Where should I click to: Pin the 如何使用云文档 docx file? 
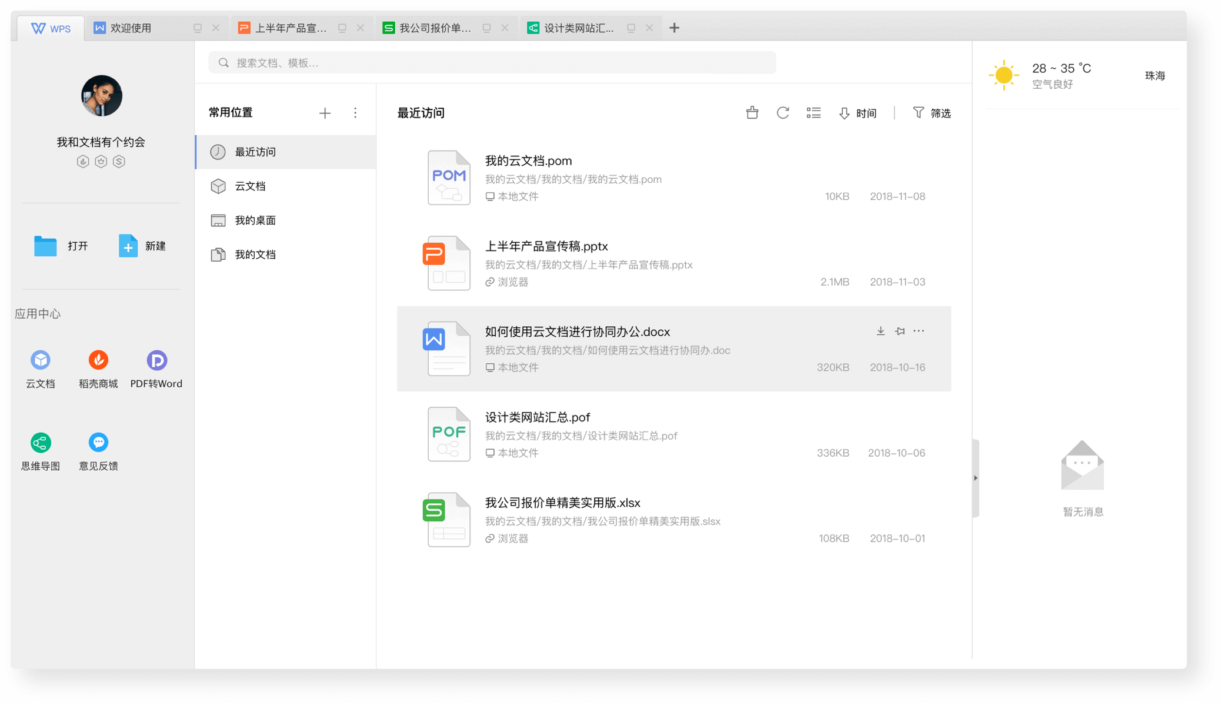point(900,331)
